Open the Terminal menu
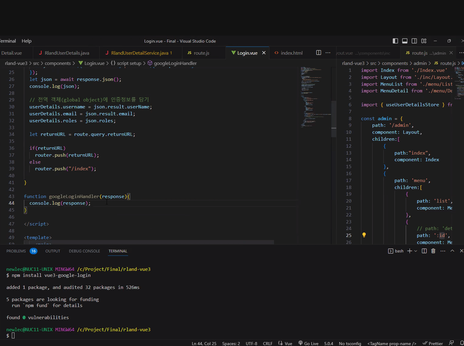Screen dimensions: 464x346 8,41
